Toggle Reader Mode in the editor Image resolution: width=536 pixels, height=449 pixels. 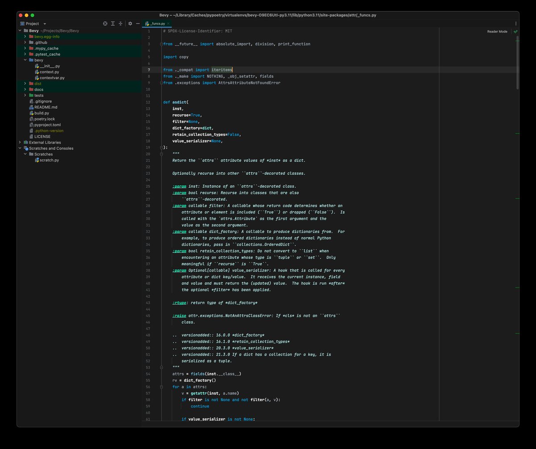pyautogui.click(x=497, y=32)
